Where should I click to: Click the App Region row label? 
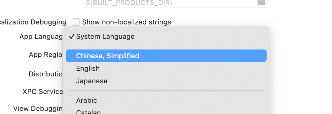[x=46, y=55]
